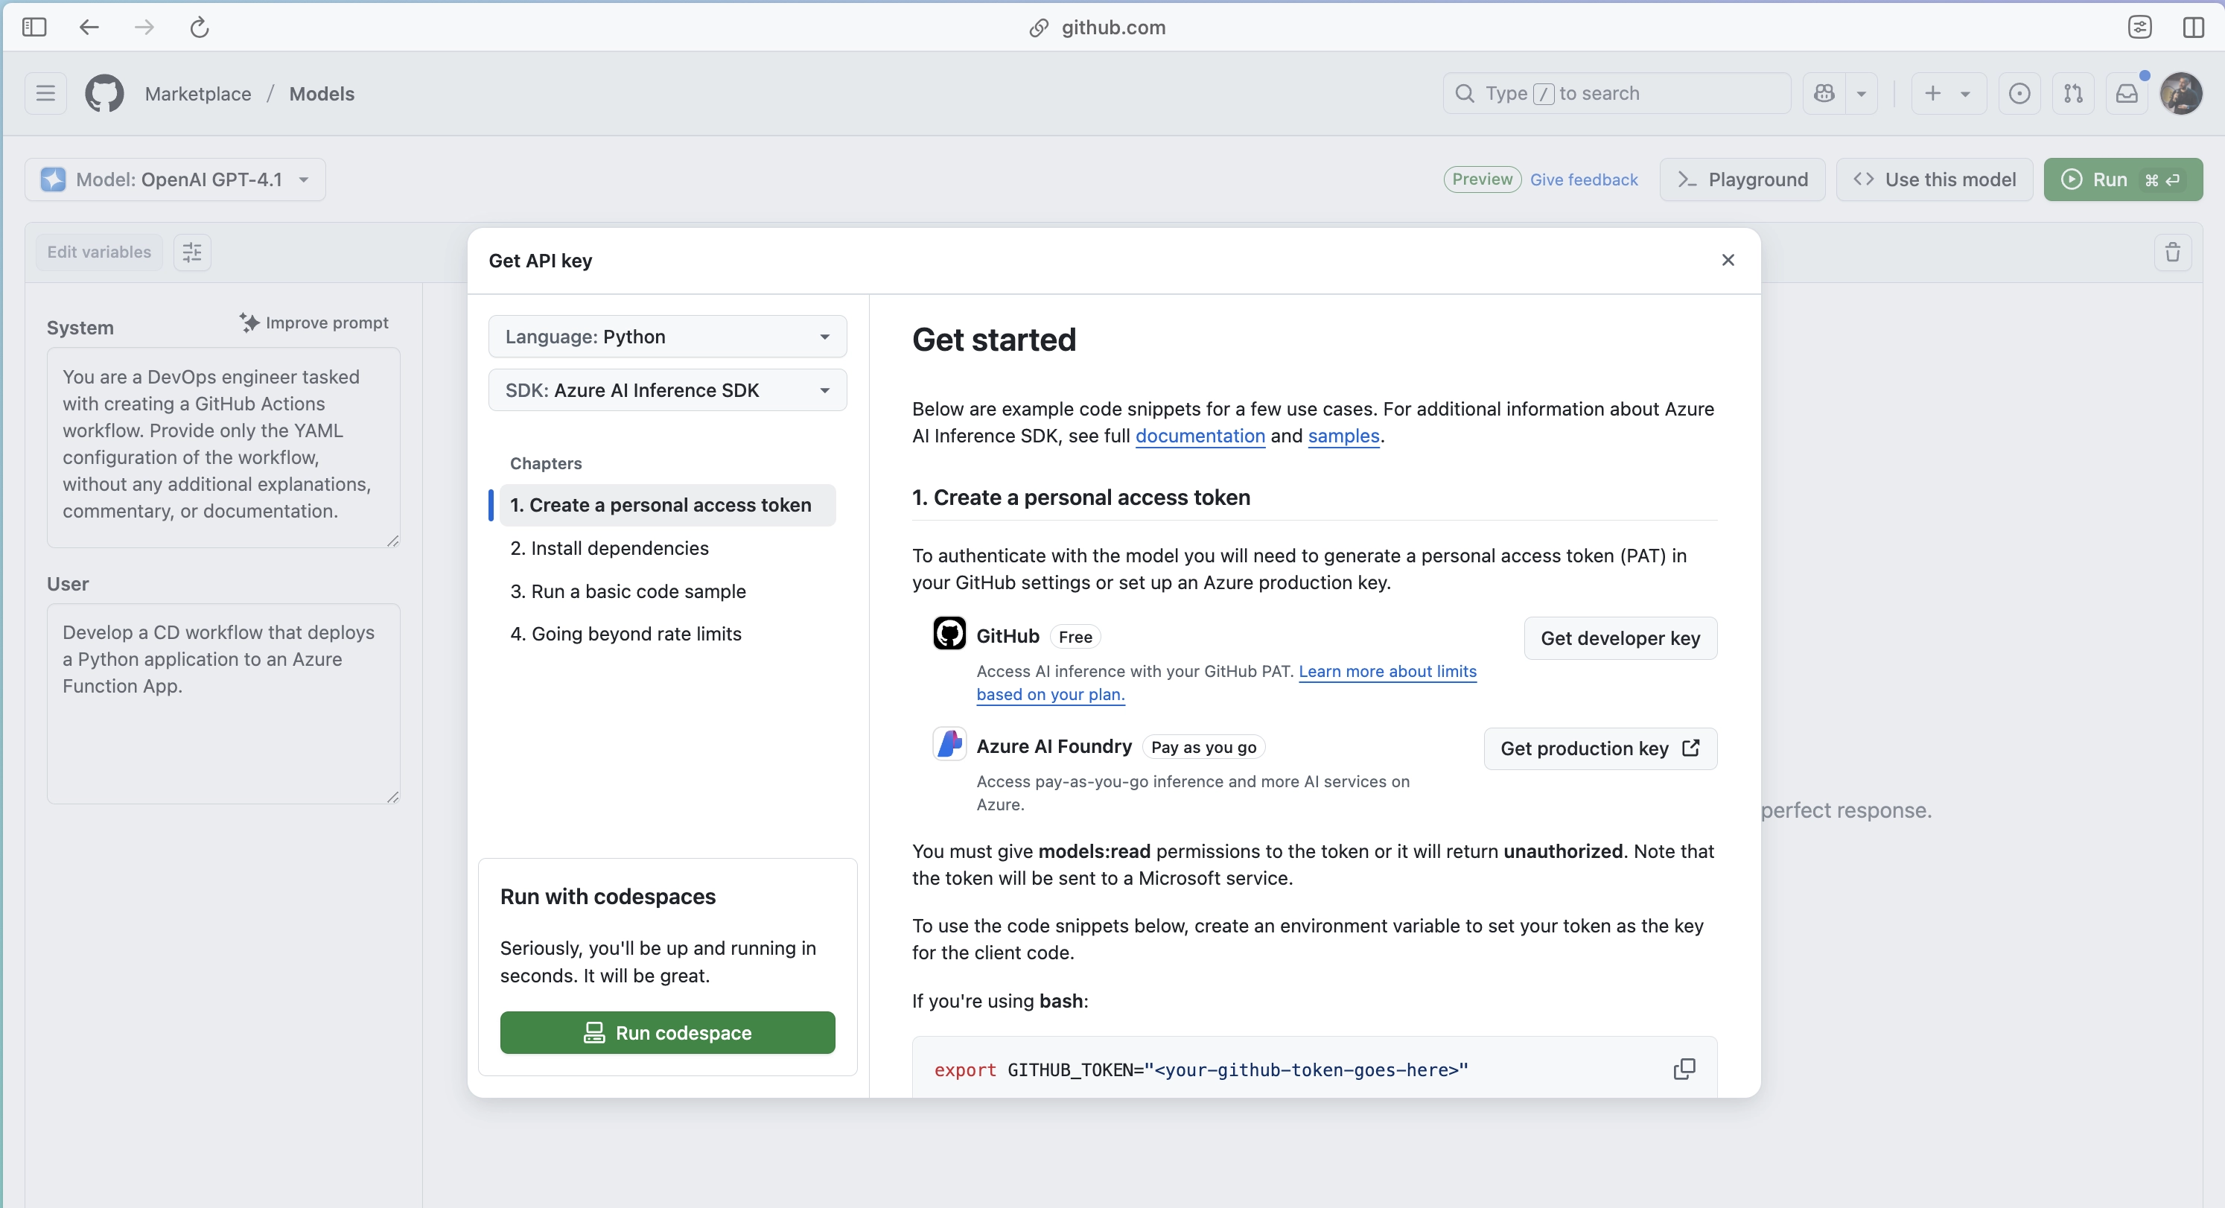Click the green Run button
Viewport: 2225px width, 1208px height.
(2122, 179)
